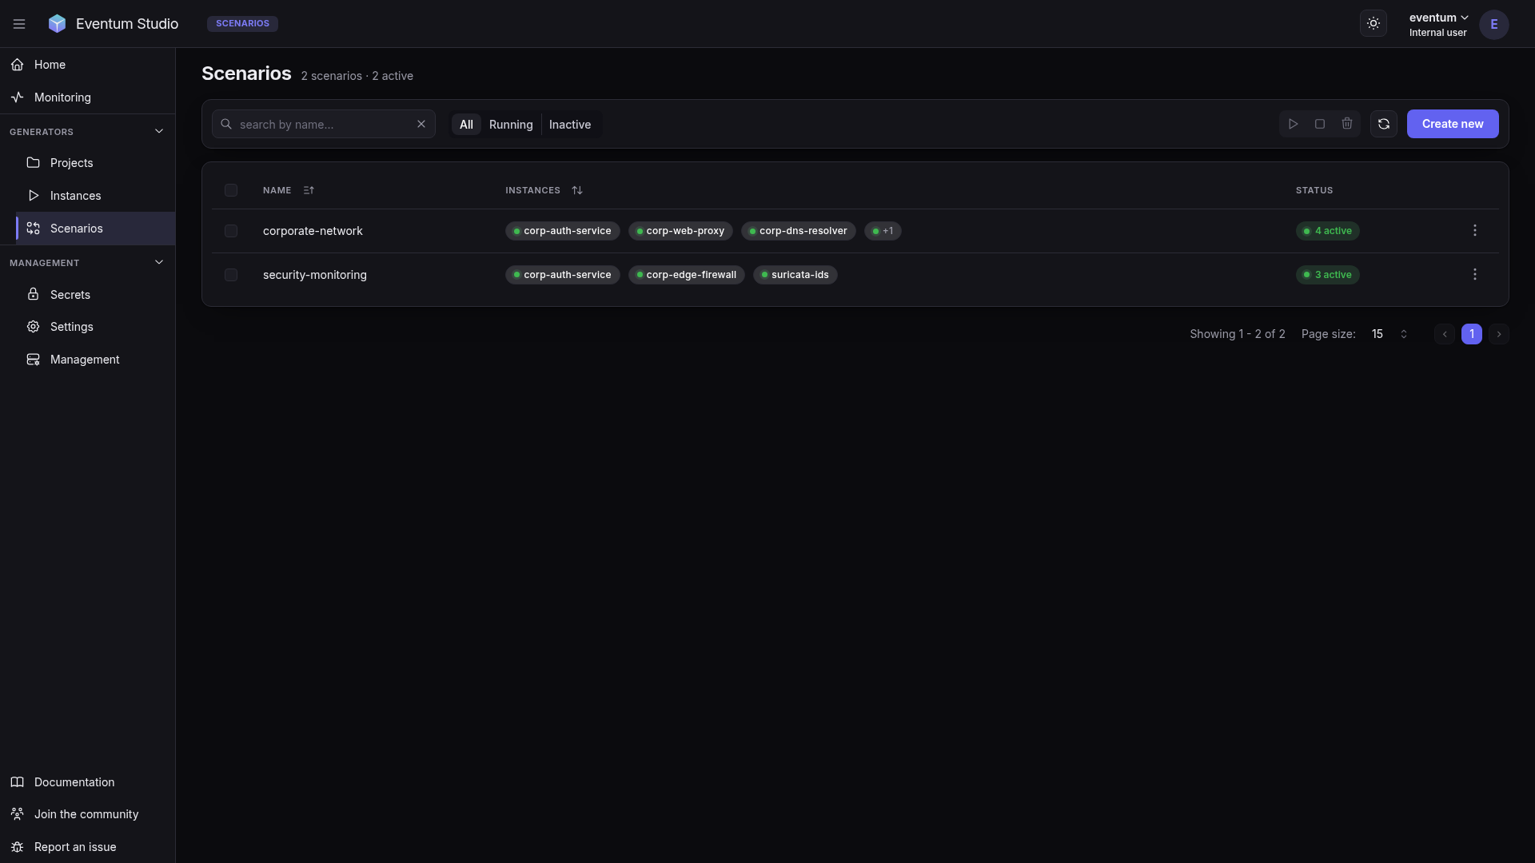Open Documentation link
Viewport: 1535px width, 863px height.
pos(87,782)
